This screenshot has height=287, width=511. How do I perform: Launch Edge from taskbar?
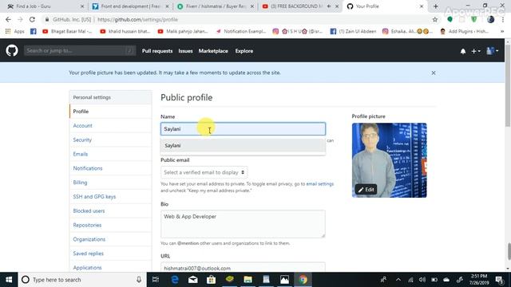coord(175,280)
